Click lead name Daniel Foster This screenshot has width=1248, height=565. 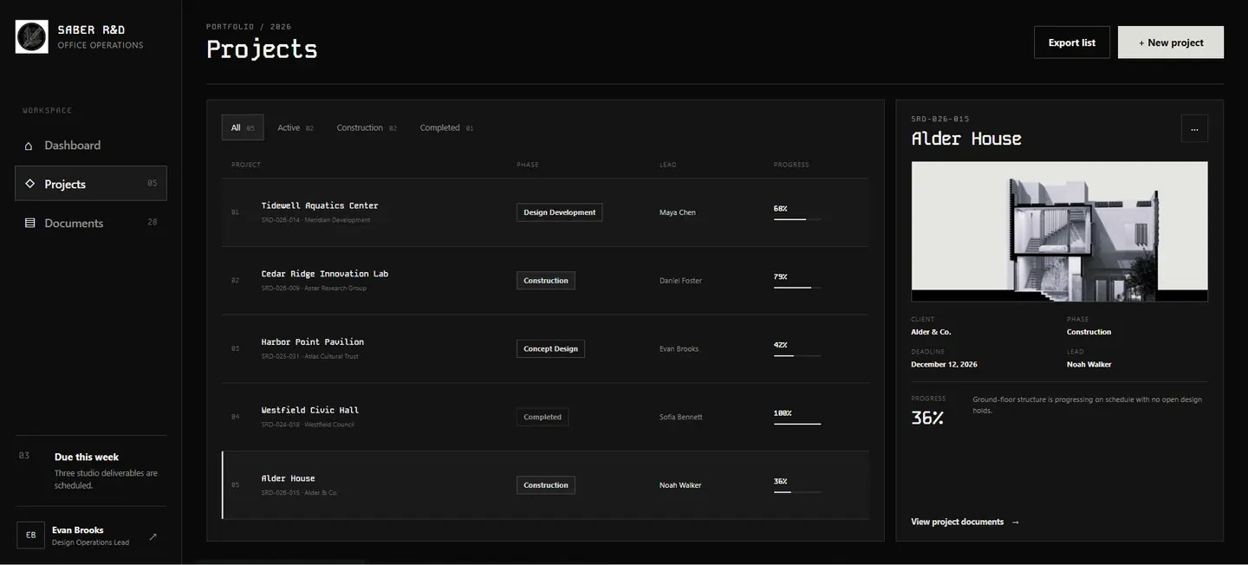pyautogui.click(x=680, y=281)
